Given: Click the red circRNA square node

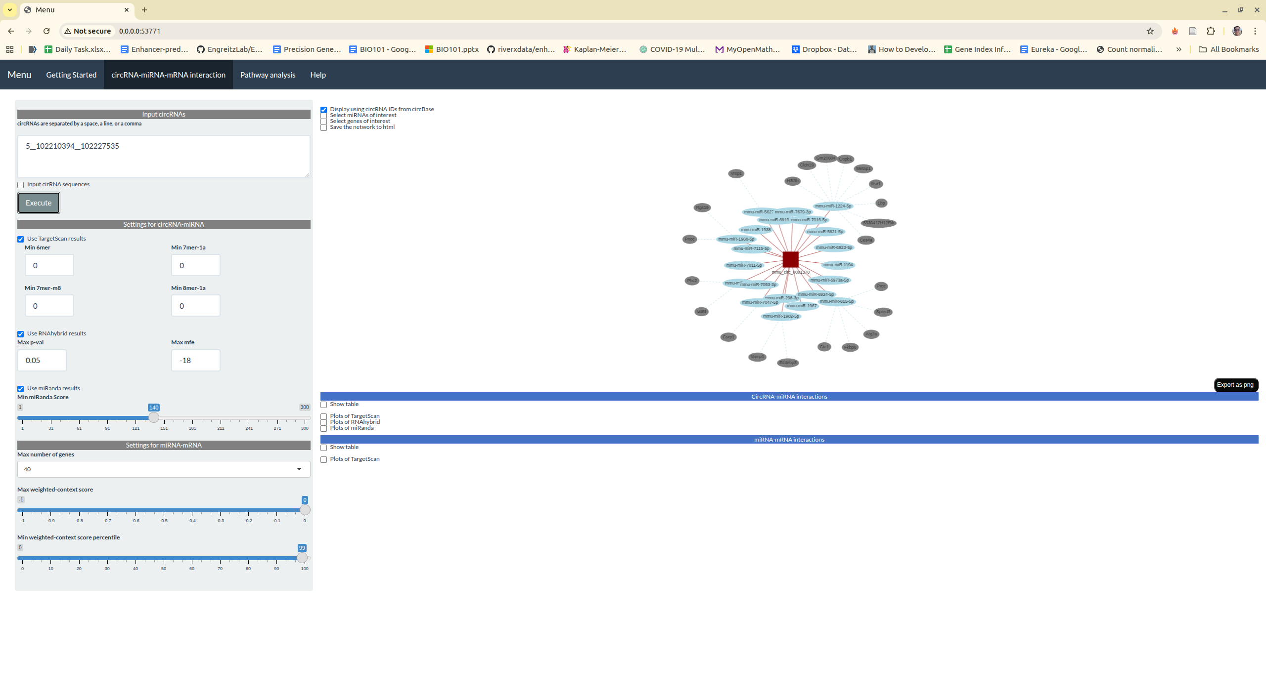Looking at the screenshot, I should 790,259.
